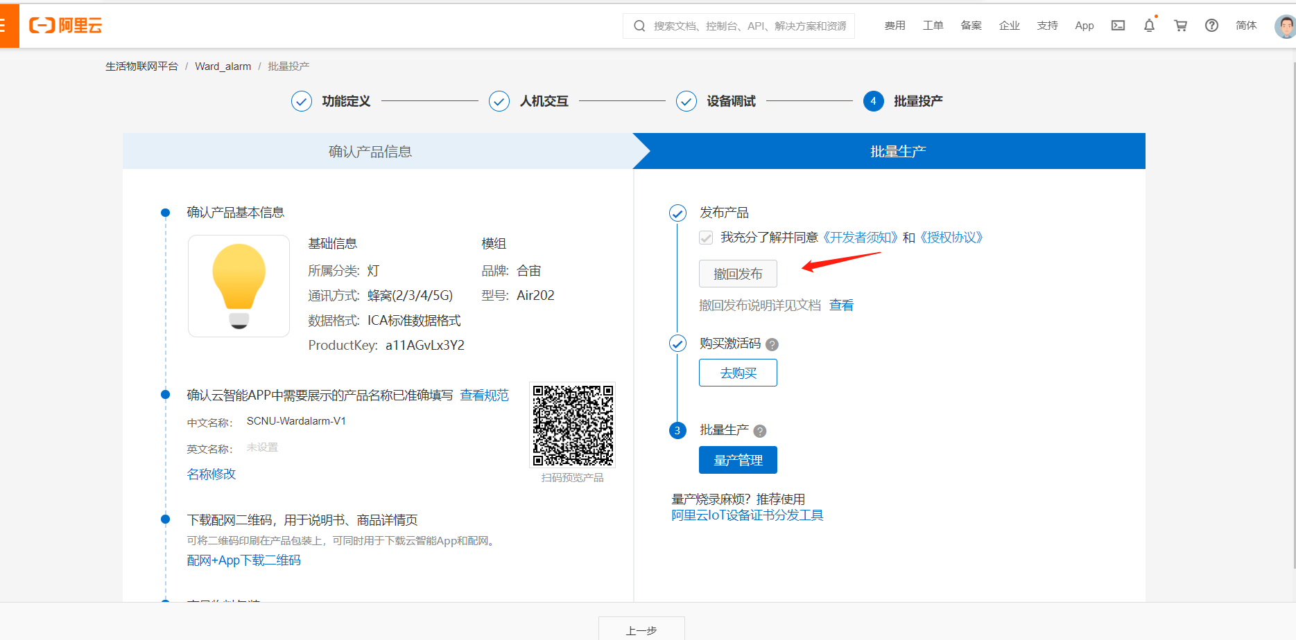1296x640 pixels.
Task: Click the 量产管理 button
Action: point(738,459)
